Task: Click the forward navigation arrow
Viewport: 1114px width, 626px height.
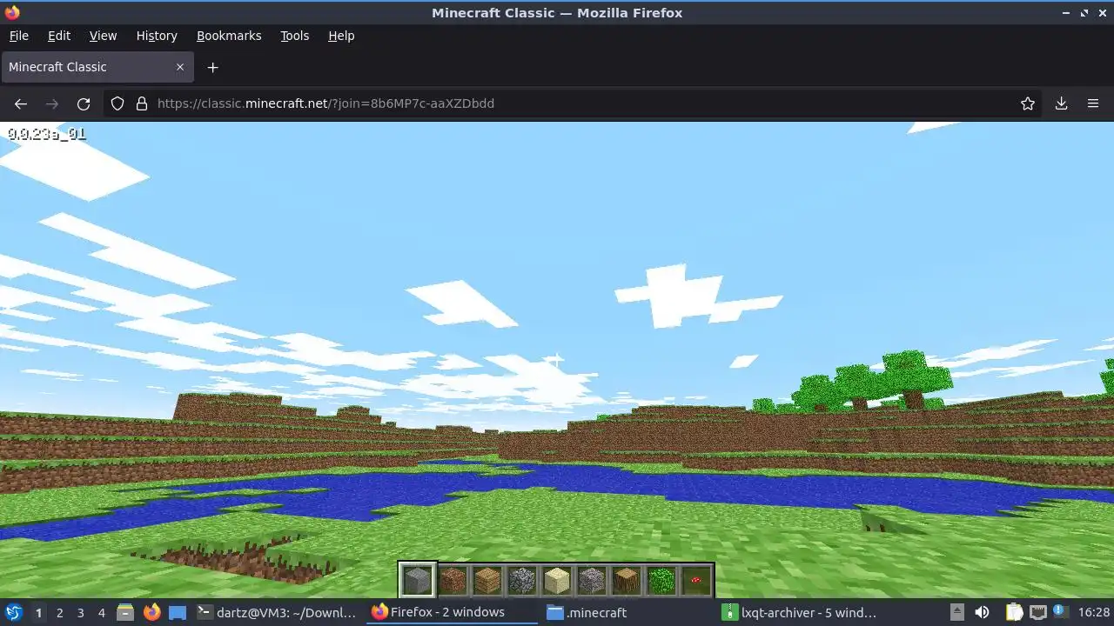Action: tap(52, 103)
